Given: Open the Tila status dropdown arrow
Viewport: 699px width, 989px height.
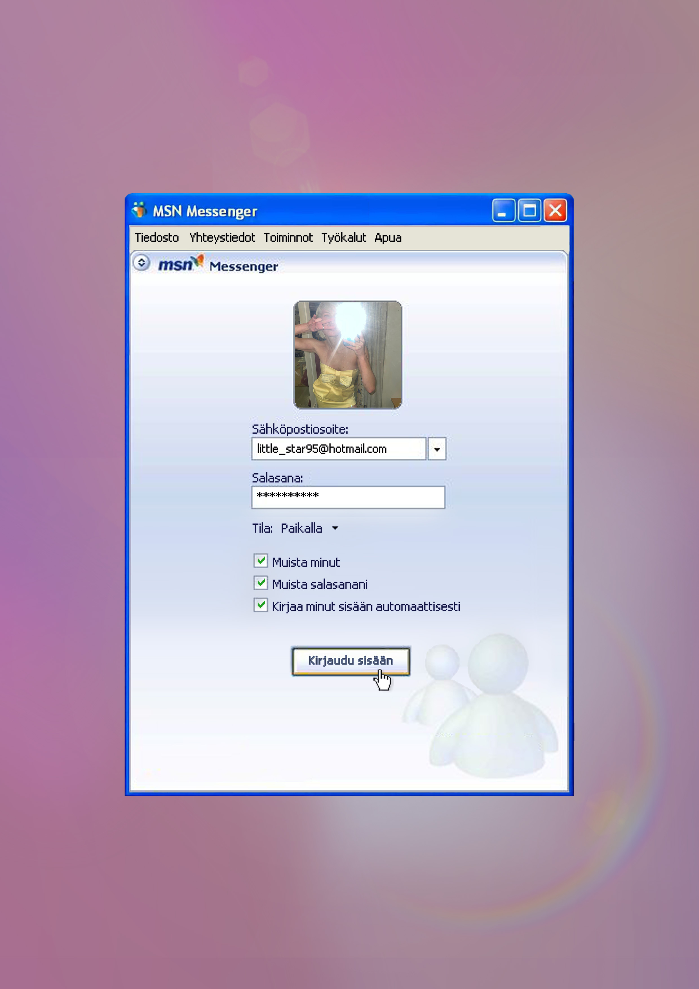Looking at the screenshot, I should (335, 528).
